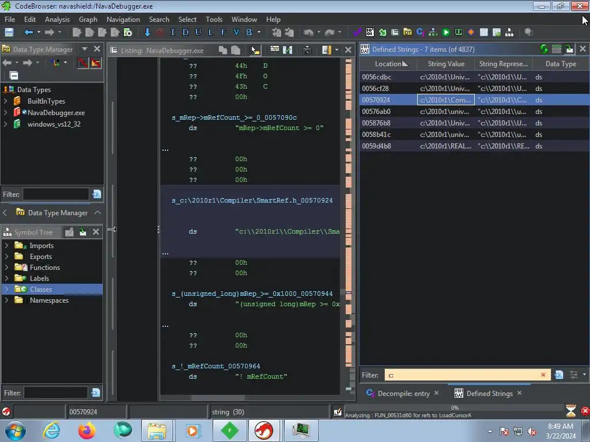The image size is (590, 442).
Task: Go back with the main toolbar left arrow
Action: tap(29, 32)
